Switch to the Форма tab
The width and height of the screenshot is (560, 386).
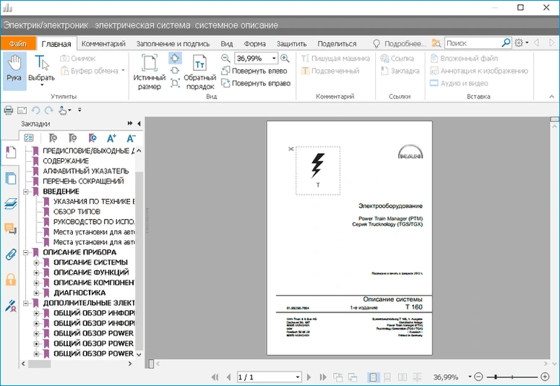254,43
